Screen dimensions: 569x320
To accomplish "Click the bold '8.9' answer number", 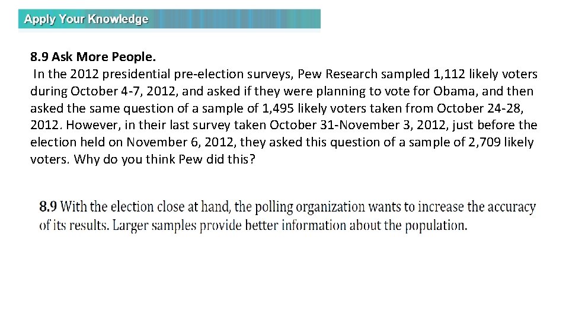I will click(x=48, y=207).
